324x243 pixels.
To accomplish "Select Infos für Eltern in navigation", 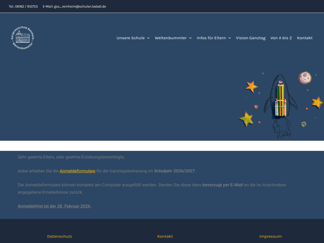I will click(211, 38).
